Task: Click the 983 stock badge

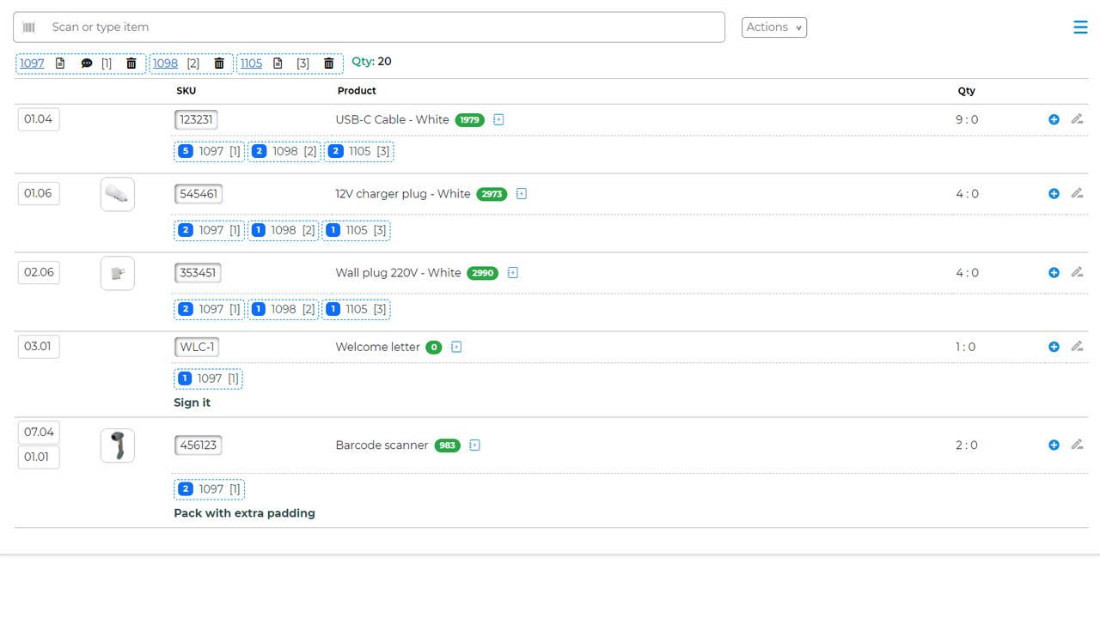Action: [x=448, y=445]
